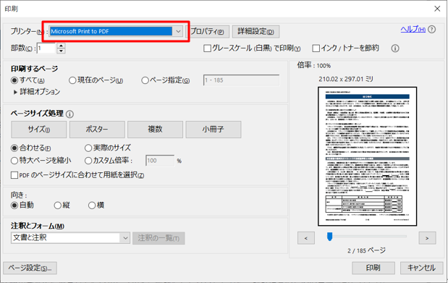Select the カスタム倍率 radio button
The height and width of the screenshot is (283, 448).
(x=88, y=161)
